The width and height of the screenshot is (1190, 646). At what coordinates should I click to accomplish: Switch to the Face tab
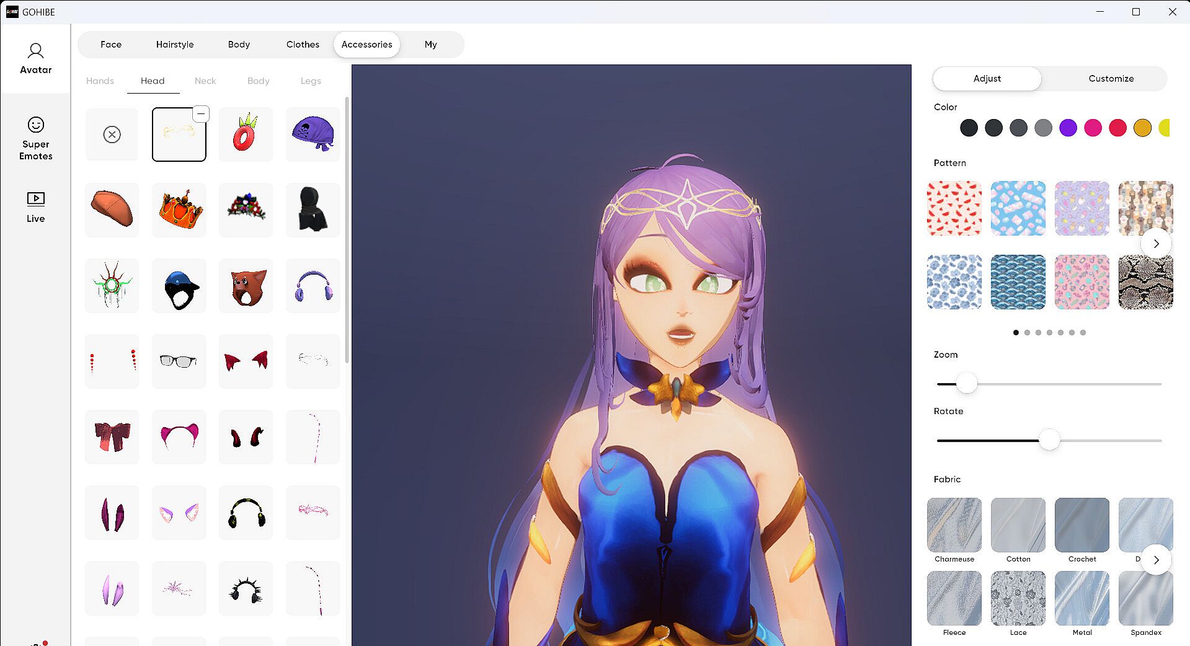(x=111, y=45)
